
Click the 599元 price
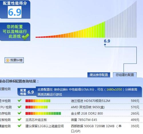point(135,101)
